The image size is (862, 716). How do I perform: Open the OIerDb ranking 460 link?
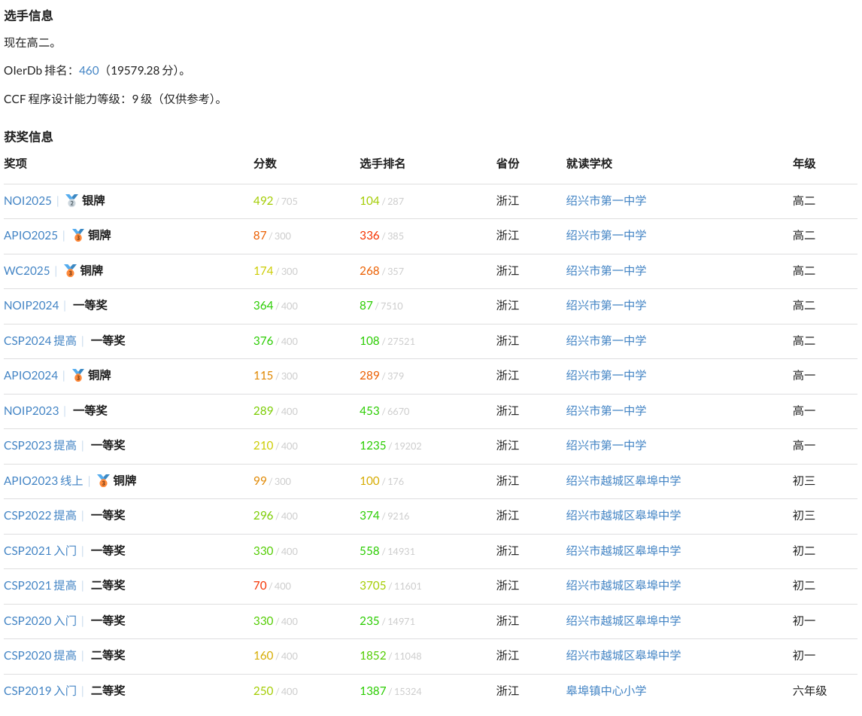tap(89, 70)
